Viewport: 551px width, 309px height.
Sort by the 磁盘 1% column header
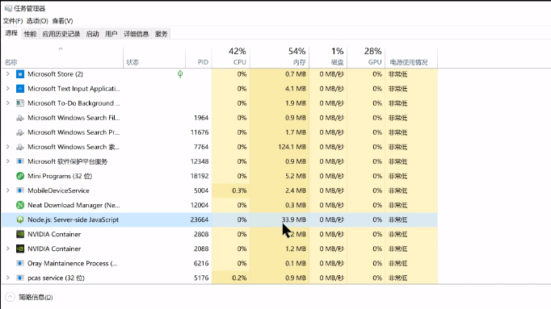[328, 56]
